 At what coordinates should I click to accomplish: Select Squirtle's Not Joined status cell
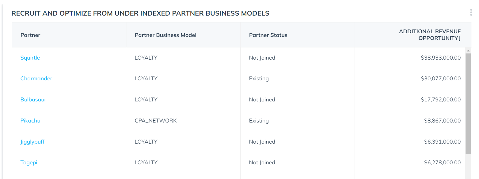click(298, 58)
